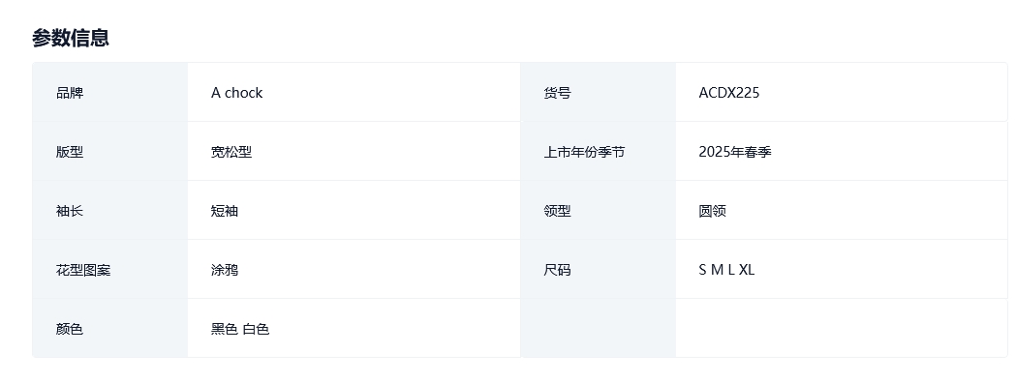Click the item number ACDX225
The height and width of the screenshot is (383, 1016).
pos(729,93)
